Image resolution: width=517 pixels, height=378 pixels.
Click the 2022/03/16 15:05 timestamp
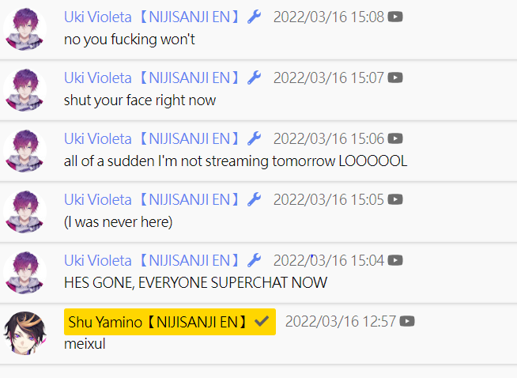click(x=329, y=199)
